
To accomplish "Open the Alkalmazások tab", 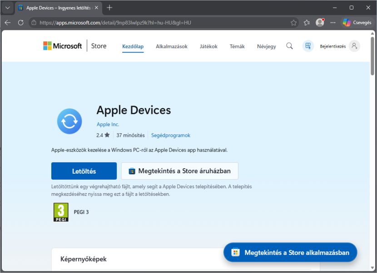I will click(171, 46).
